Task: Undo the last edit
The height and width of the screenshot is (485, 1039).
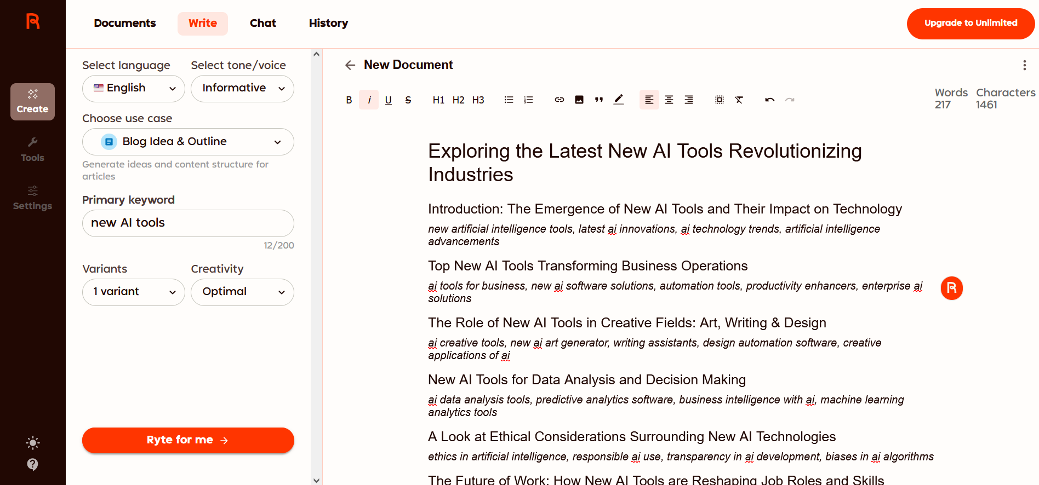Action: pos(770,100)
